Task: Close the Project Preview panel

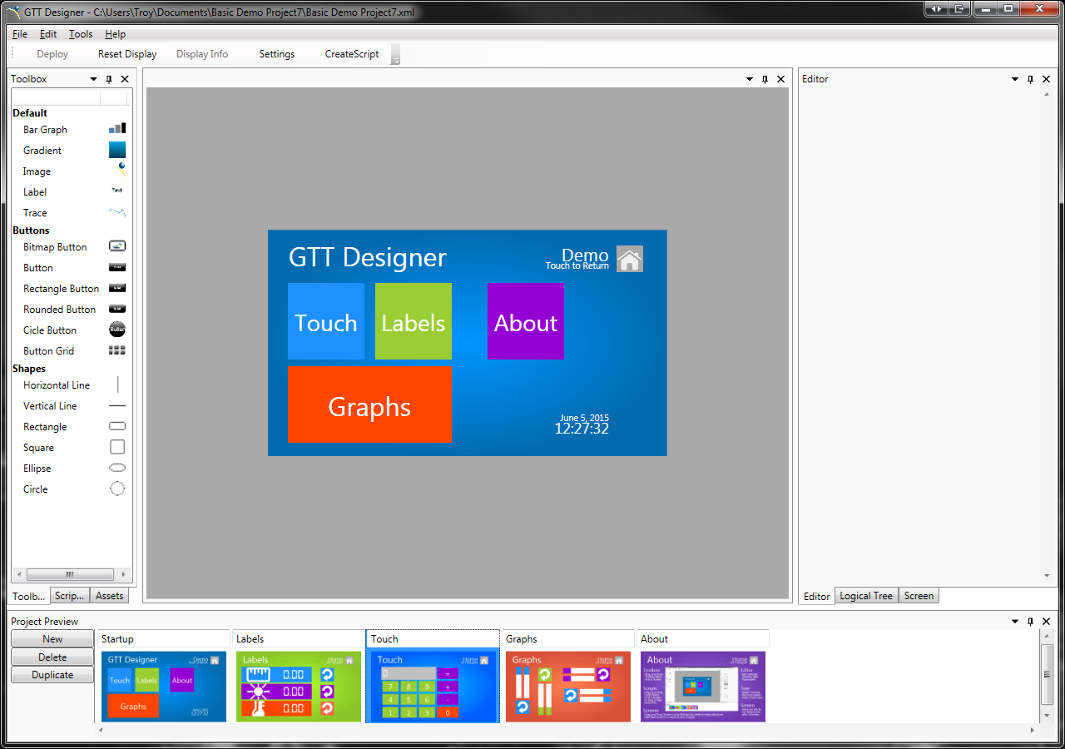Action: 1046,622
